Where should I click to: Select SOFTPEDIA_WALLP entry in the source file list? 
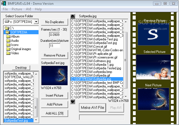(x=19, y=77)
